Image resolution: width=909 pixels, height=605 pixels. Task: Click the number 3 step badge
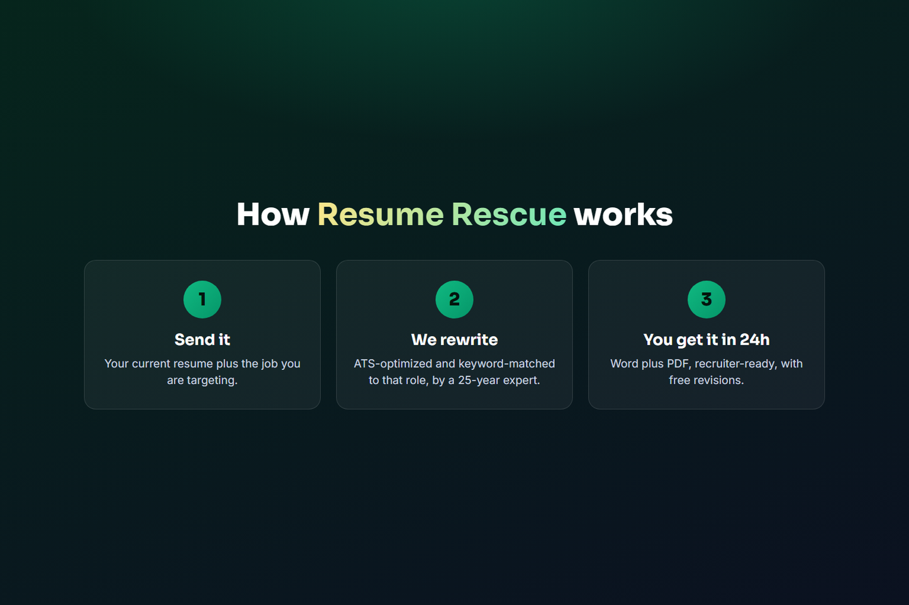pos(706,300)
